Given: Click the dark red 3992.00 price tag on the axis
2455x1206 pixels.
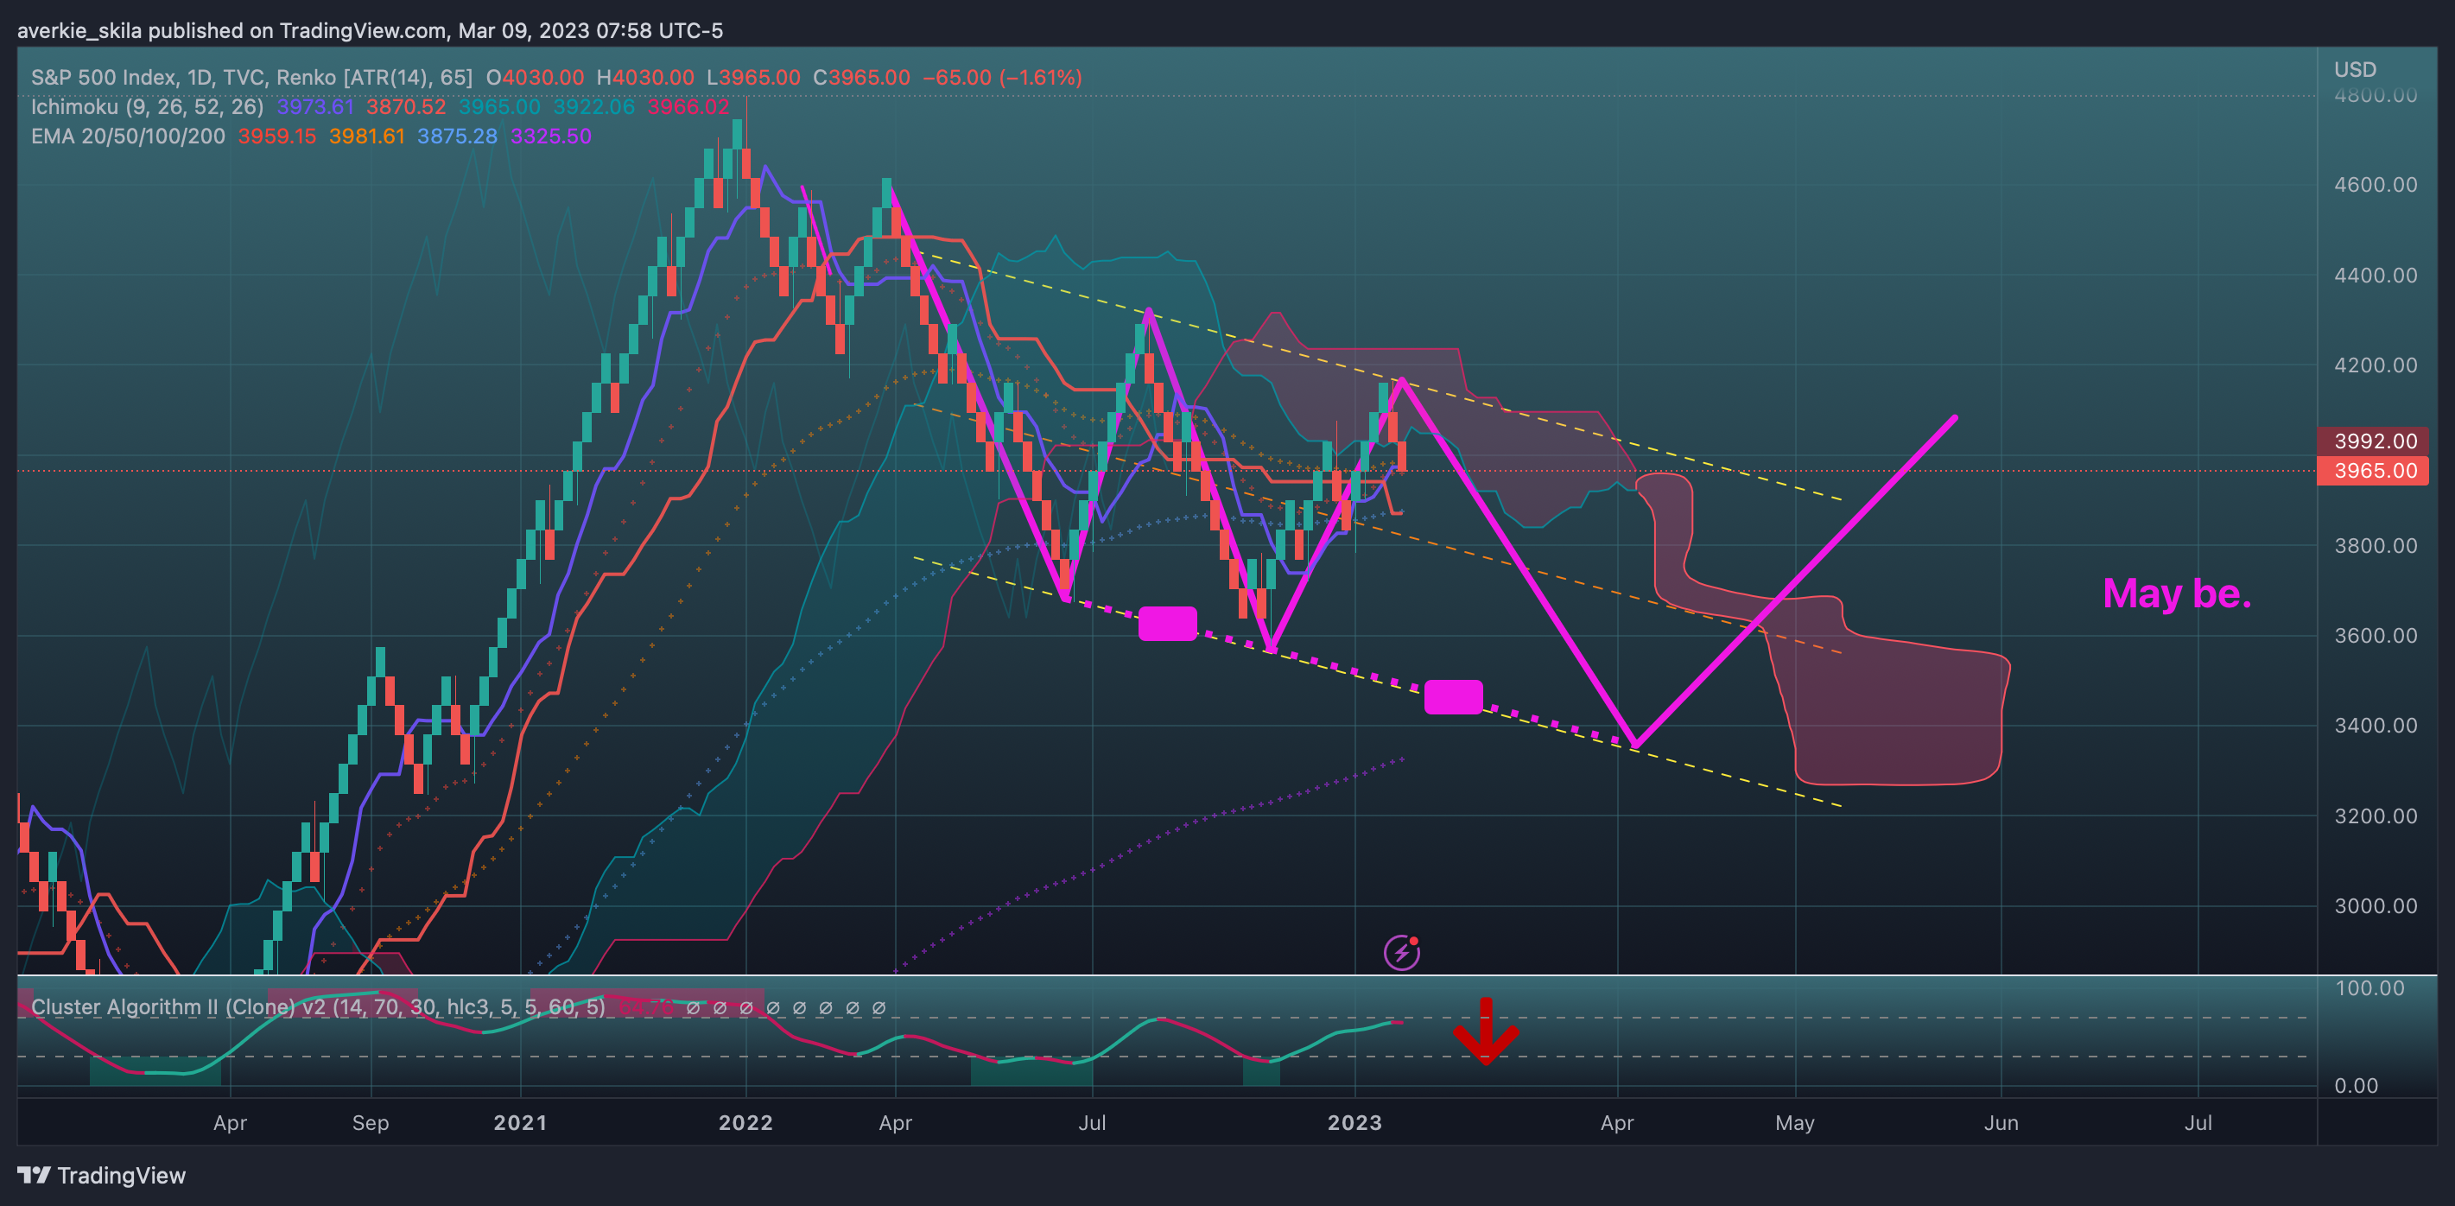Looking at the screenshot, I should [x=2373, y=441].
